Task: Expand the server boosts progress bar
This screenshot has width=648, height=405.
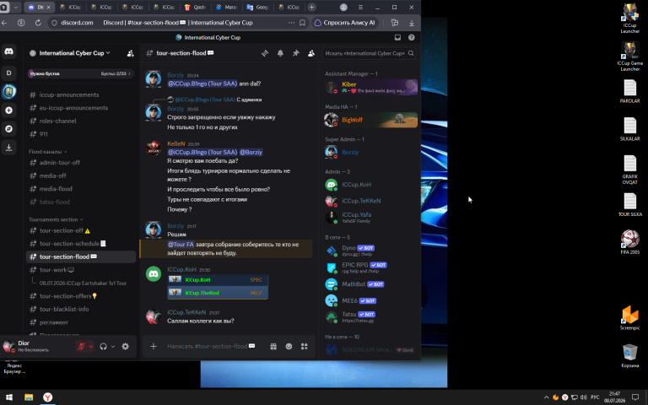Action: (81, 73)
